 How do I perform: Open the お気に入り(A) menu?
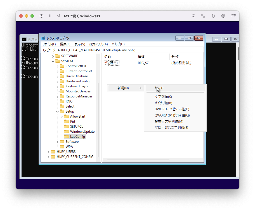coord(98,44)
